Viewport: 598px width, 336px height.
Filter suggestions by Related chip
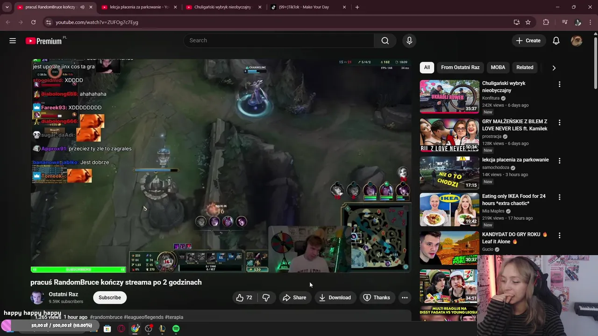(x=525, y=67)
